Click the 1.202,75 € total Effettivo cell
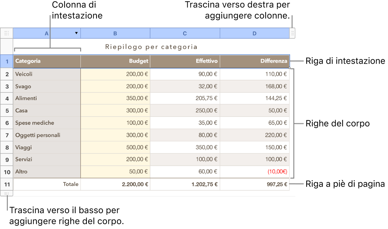The image size is (388, 229). tap(185, 184)
